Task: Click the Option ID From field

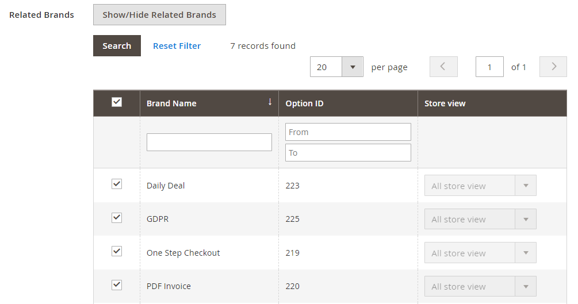Action: coord(348,132)
